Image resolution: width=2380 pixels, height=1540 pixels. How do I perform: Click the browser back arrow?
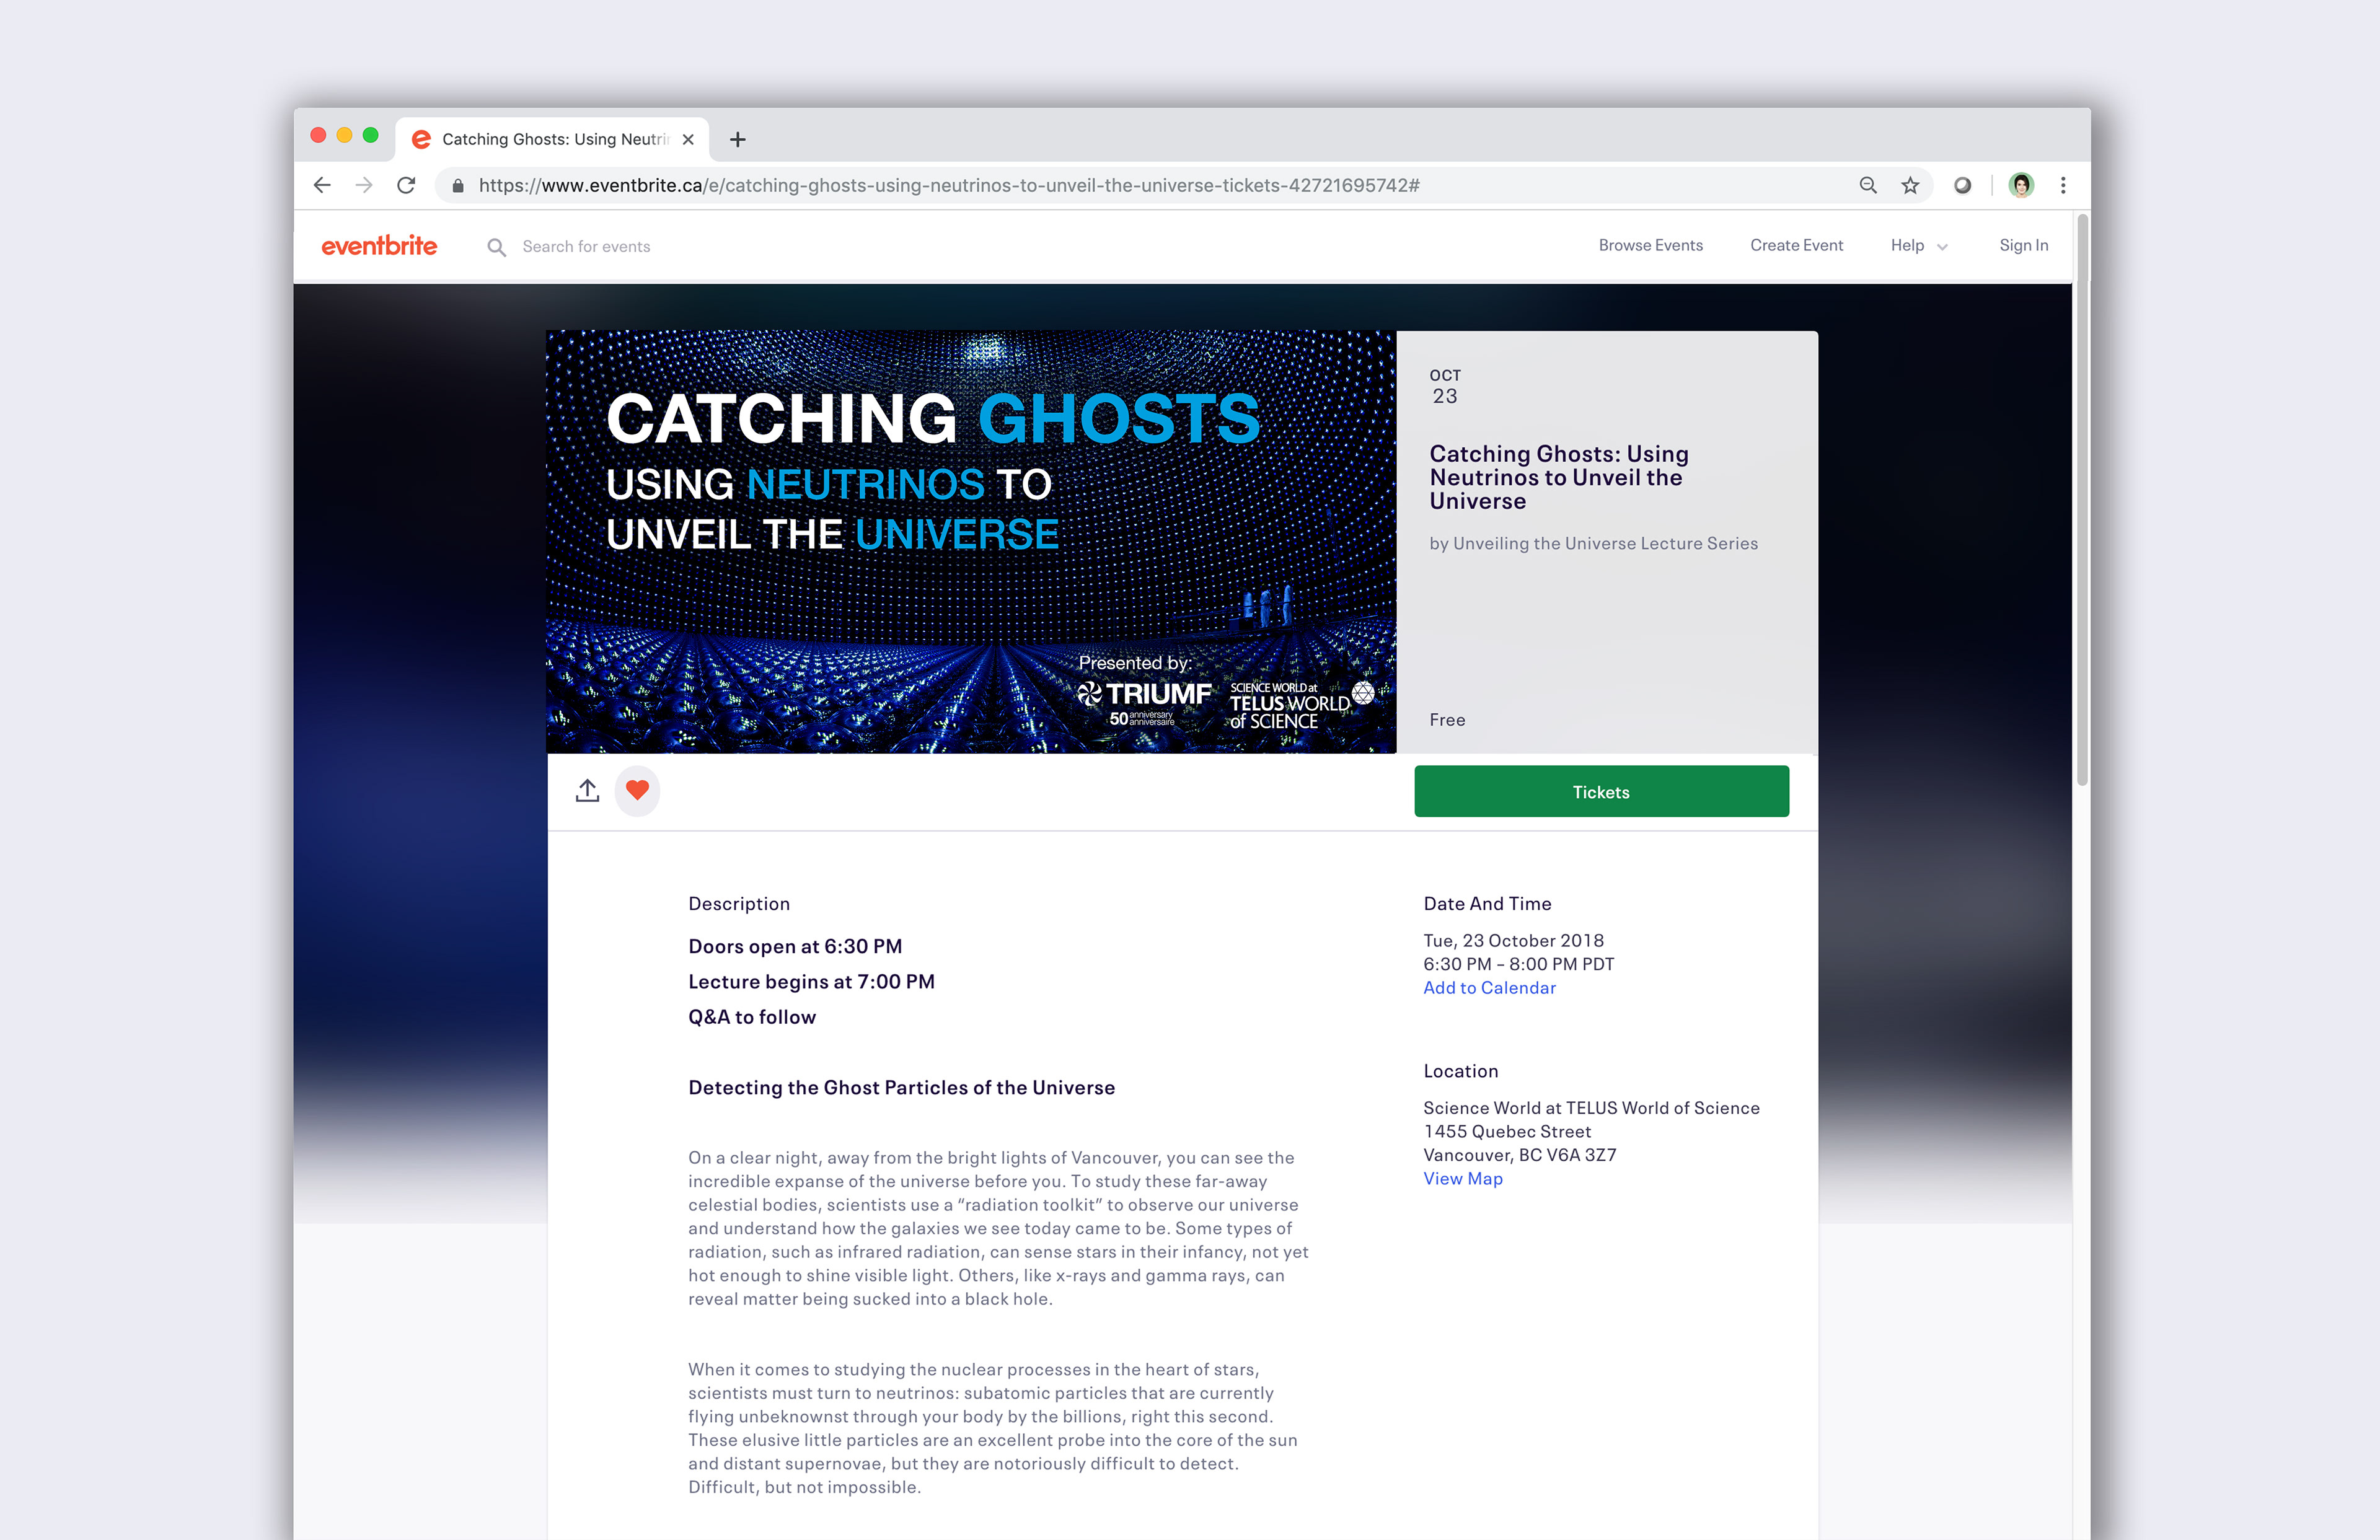(x=322, y=185)
